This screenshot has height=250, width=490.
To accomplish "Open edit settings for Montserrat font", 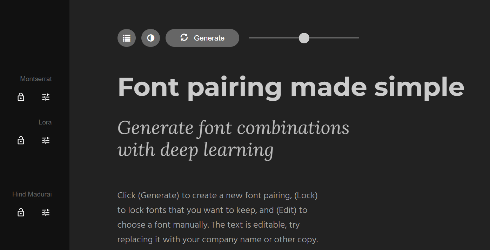I will tap(46, 97).
